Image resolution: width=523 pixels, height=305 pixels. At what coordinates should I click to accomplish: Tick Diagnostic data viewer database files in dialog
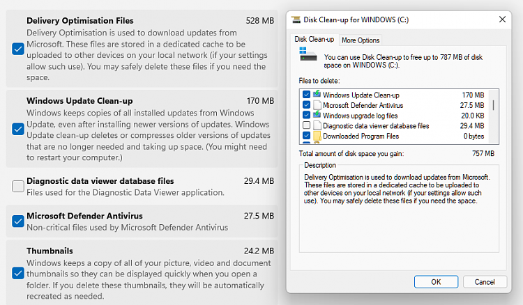[x=306, y=126]
